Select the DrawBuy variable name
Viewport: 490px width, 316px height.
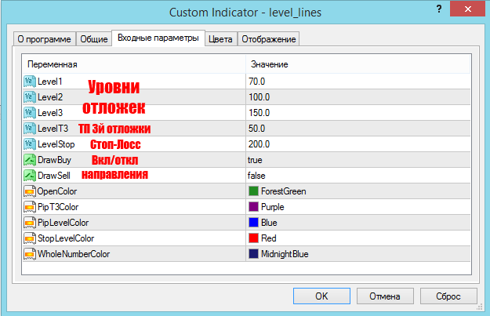coord(54,160)
